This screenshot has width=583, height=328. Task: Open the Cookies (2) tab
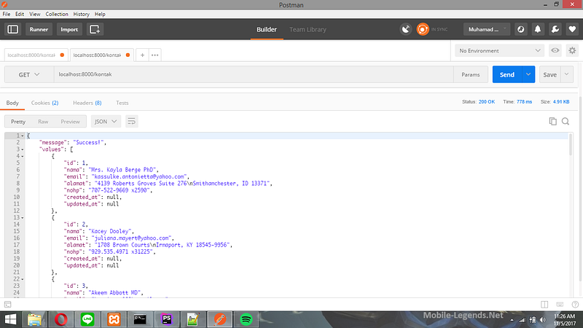(44, 103)
